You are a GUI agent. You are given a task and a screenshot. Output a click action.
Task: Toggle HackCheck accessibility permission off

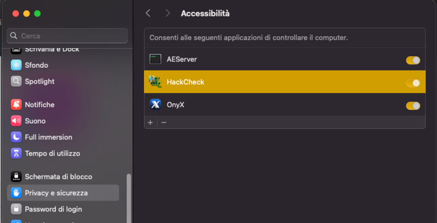click(413, 83)
